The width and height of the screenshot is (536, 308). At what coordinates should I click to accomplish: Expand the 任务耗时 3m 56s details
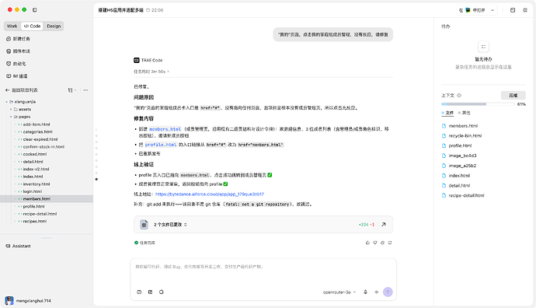[x=151, y=72]
